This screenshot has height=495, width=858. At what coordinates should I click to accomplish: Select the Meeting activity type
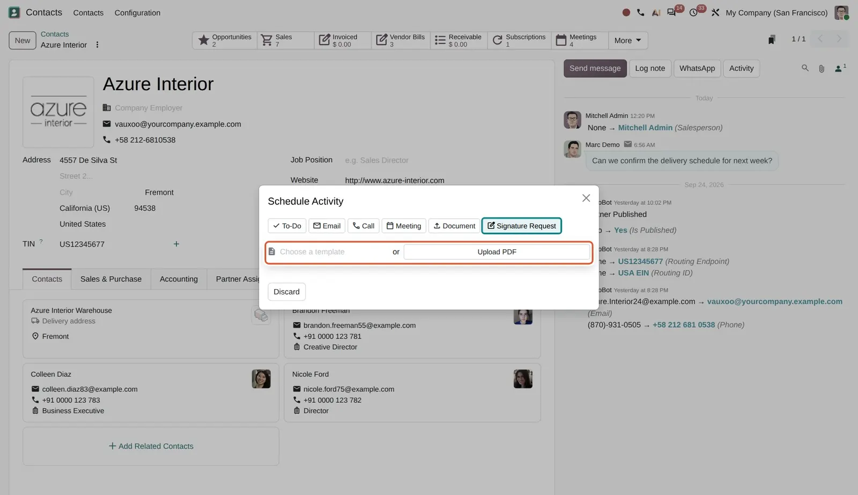(404, 226)
